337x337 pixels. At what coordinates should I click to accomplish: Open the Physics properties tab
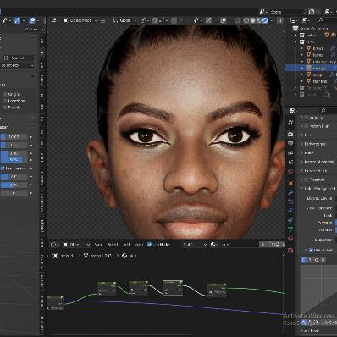290,211
